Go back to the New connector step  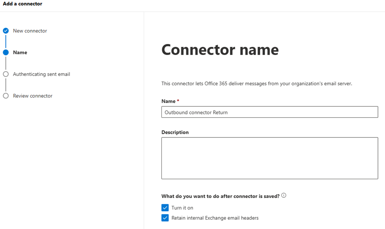(x=30, y=31)
